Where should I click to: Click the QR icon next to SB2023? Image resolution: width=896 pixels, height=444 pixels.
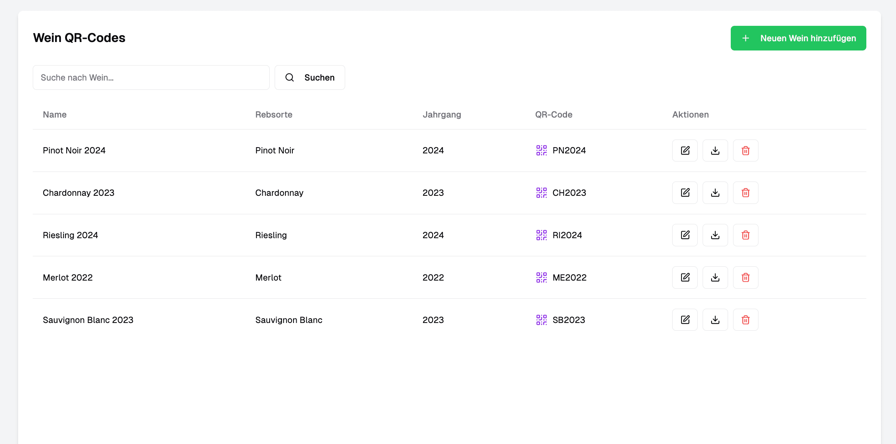tap(542, 320)
